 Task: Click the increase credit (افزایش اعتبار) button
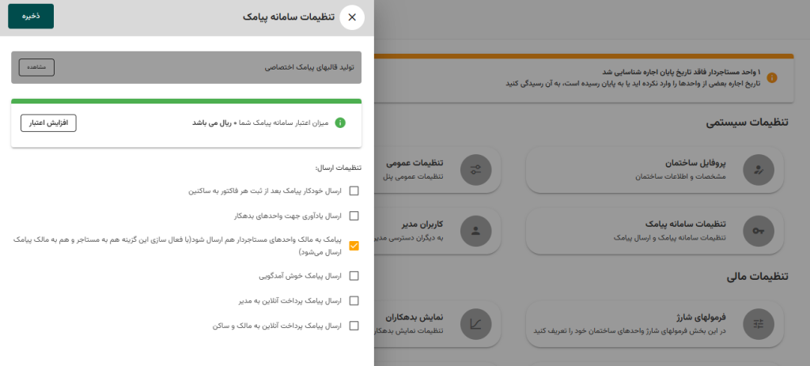48,123
